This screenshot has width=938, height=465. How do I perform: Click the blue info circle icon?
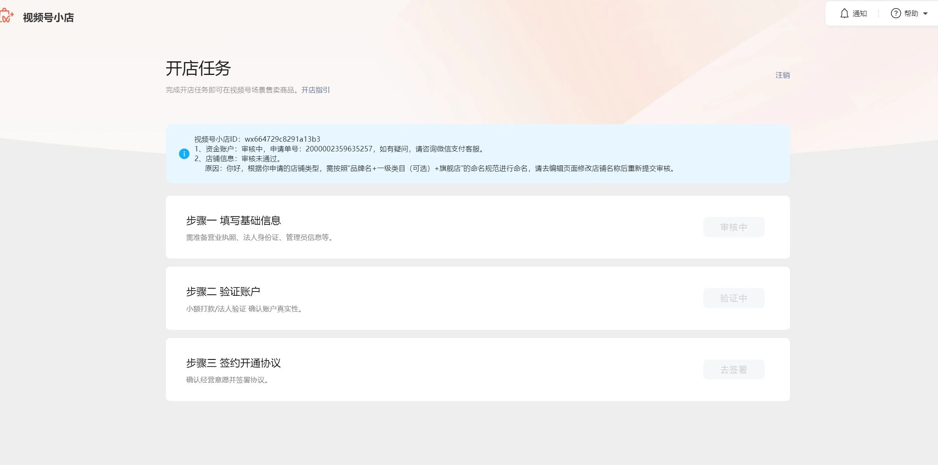pyautogui.click(x=184, y=154)
